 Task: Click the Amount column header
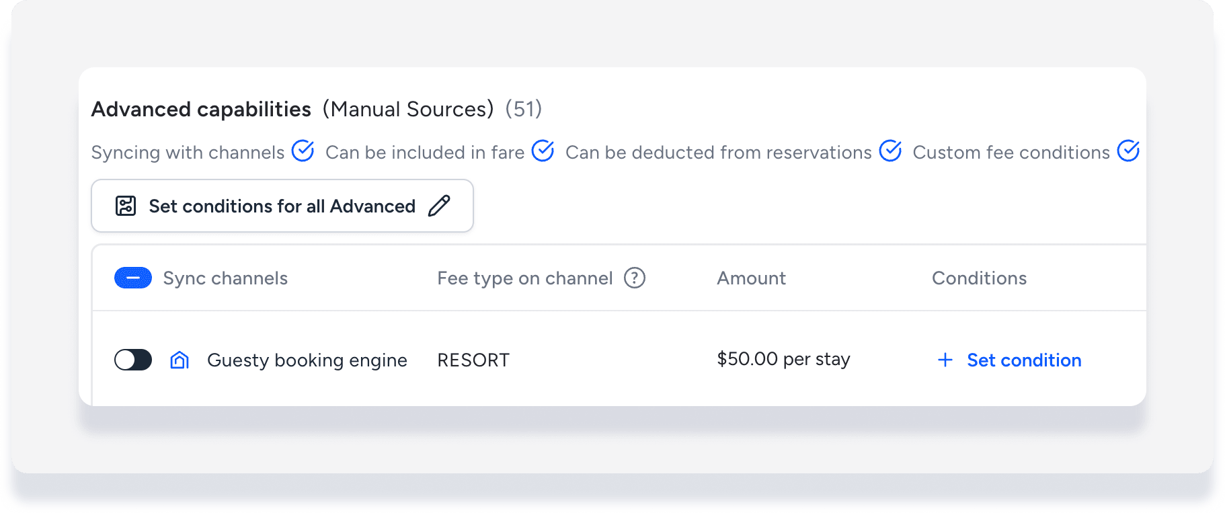[x=751, y=278]
